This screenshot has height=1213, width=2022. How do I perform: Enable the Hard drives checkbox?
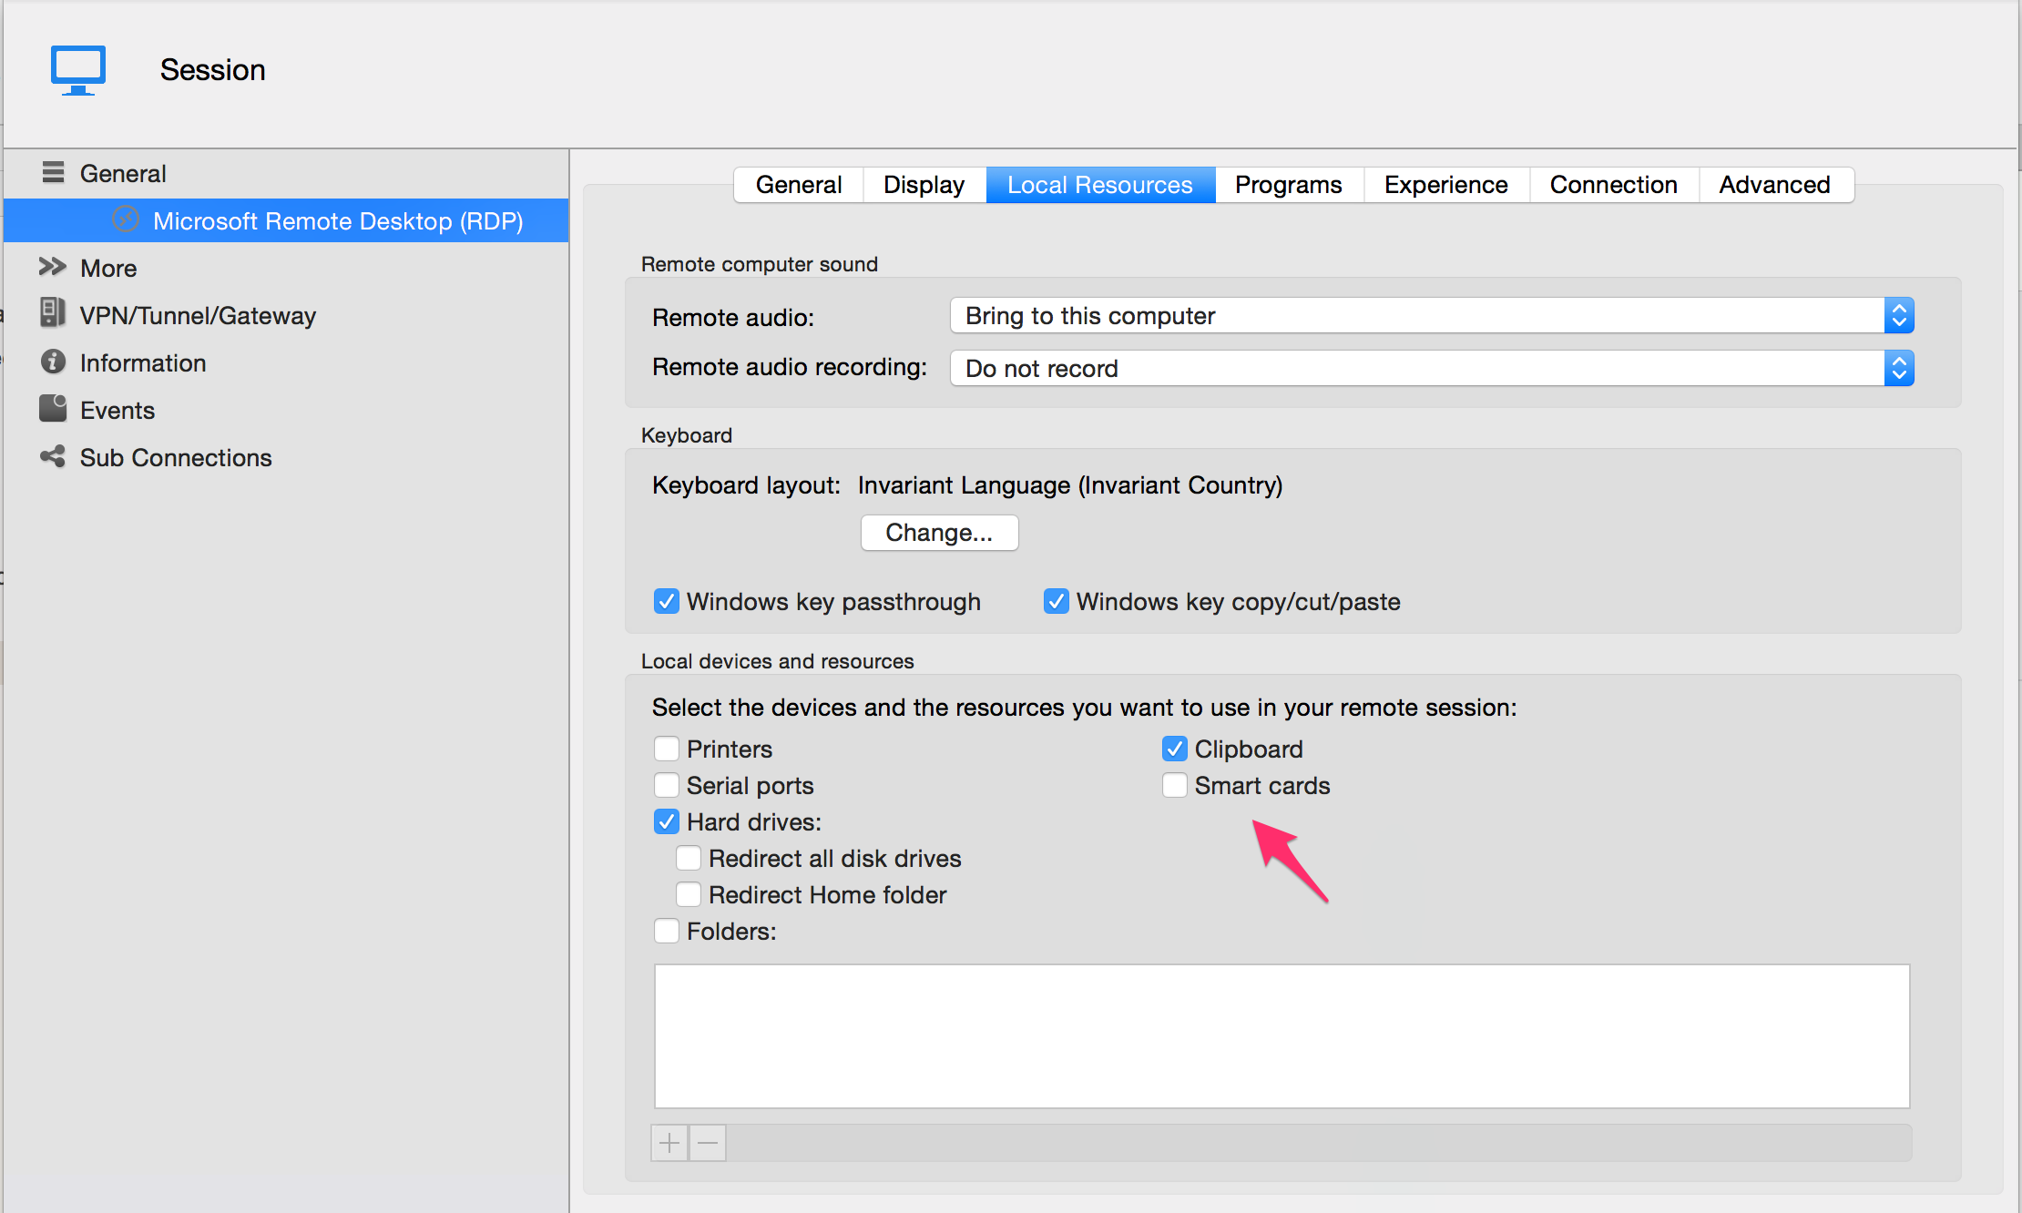(668, 821)
